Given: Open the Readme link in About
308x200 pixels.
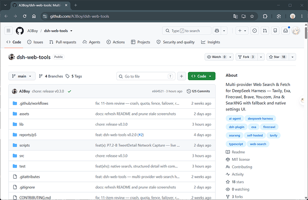Looking at the screenshot, I should tap(235, 152).
